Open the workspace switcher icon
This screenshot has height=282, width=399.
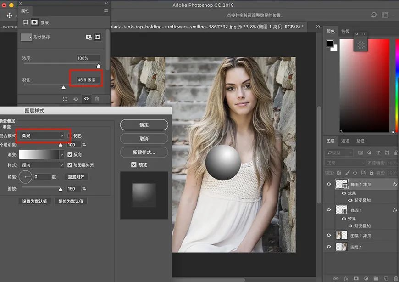tap(385, 15)
